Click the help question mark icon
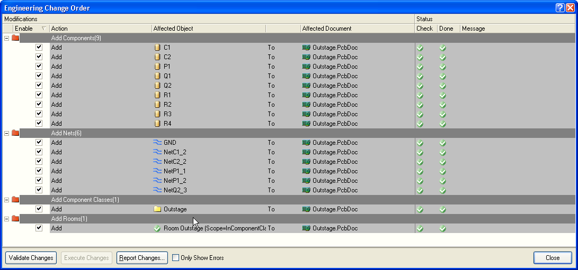Viewport: 578px width, 270px height. click(560, 8)
